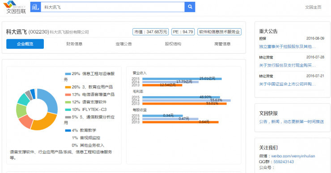The height and width of the screenshot is (173, 331).
Task: Click the 2013 EPS bar 0.64元
Action: pyautogui.click(x=181, y=122)
